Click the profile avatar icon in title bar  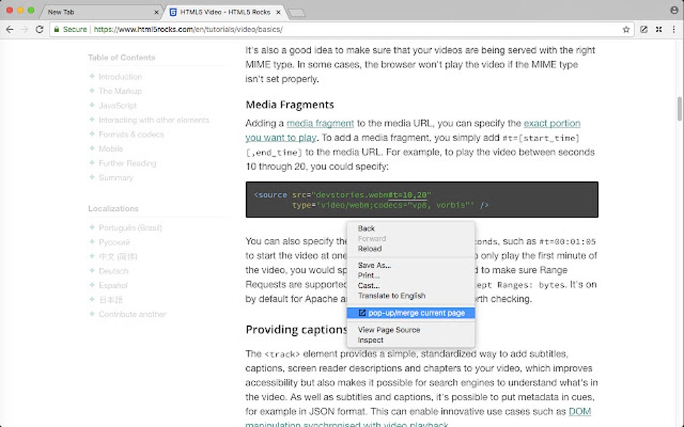[x=674, y=10]
